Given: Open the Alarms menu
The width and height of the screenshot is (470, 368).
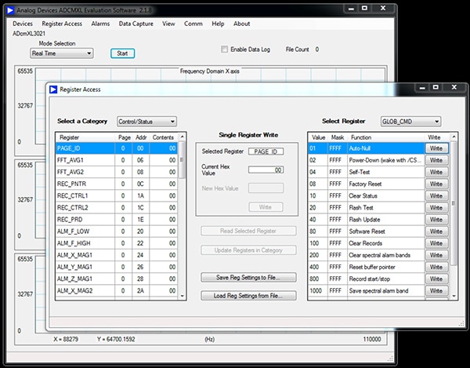Looking at the screenshot, I should pos(100,24).
